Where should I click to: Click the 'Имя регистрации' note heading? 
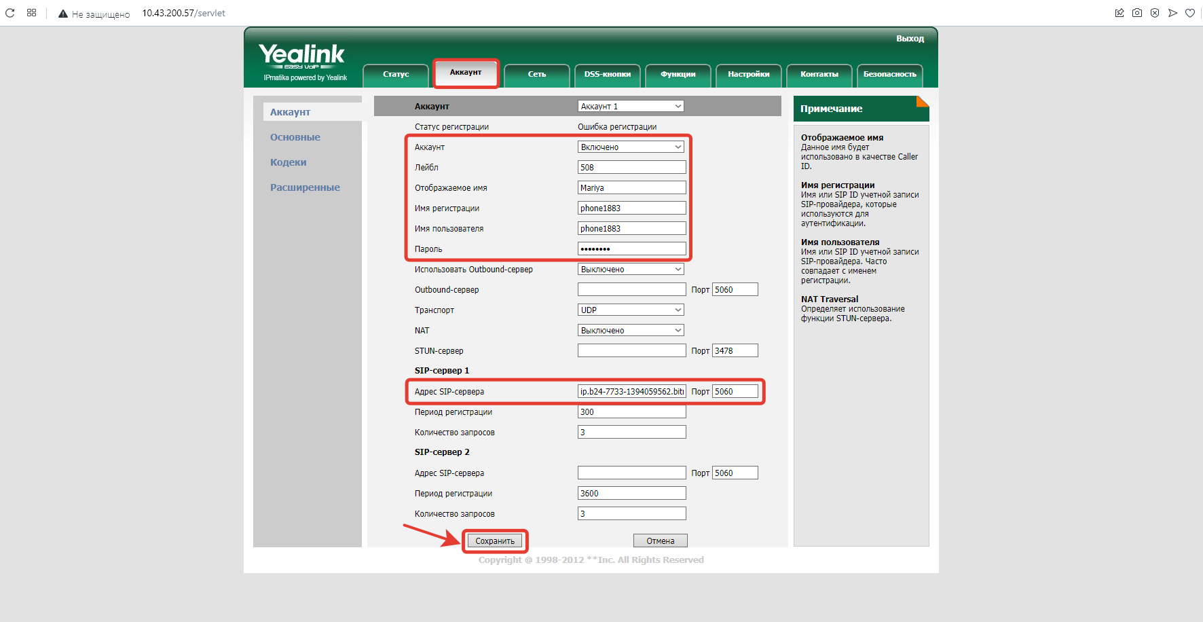(x=838, y=185)
